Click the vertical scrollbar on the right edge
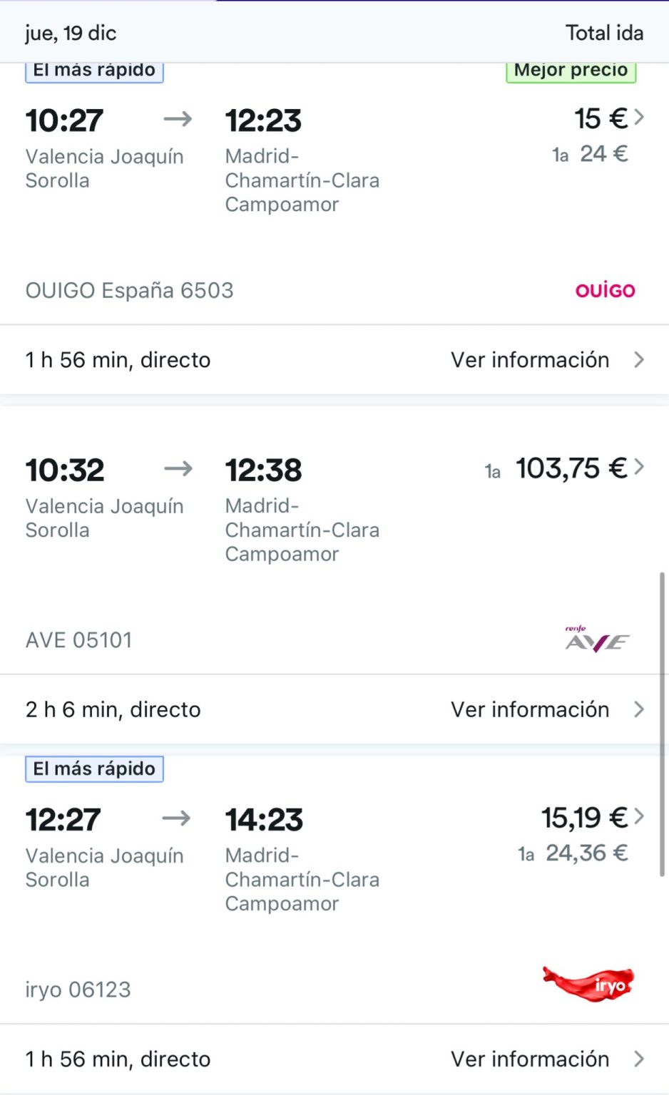Screen dimensions: 669x1095 click(x=662, y=724)
